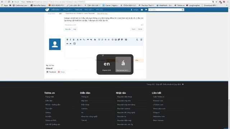This screenshot has width=230, height=129.
Task: Open Điều khoản & Quy định footer link
Action: [x=172, y=85]
